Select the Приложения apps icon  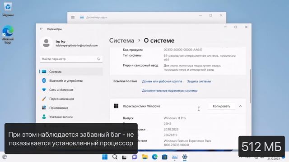[x=44, y=108]
